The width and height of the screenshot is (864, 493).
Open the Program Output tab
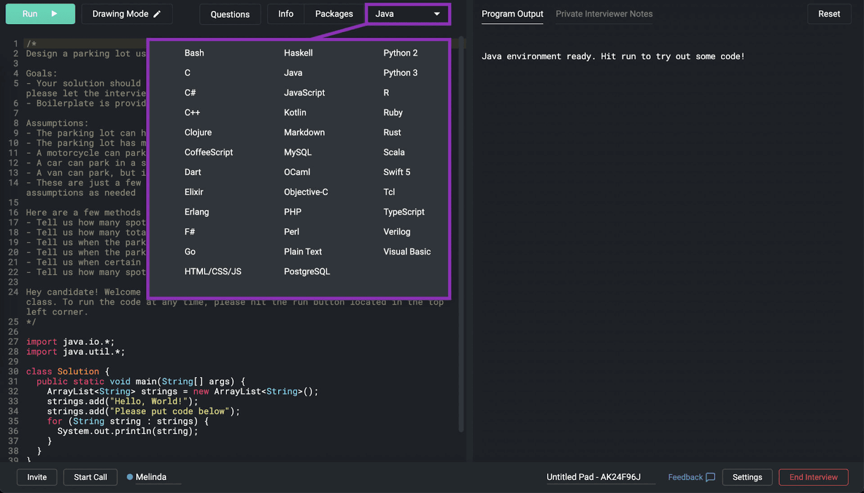click(512, 14)
